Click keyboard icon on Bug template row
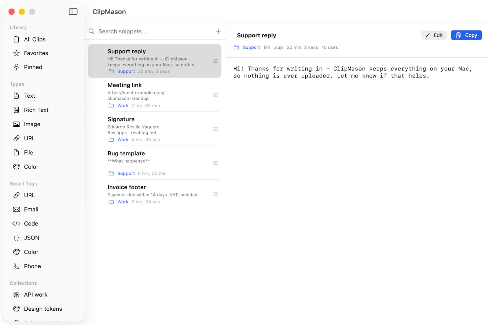The width and height of the screenshot is (489, 325). [x=215, y=163]
